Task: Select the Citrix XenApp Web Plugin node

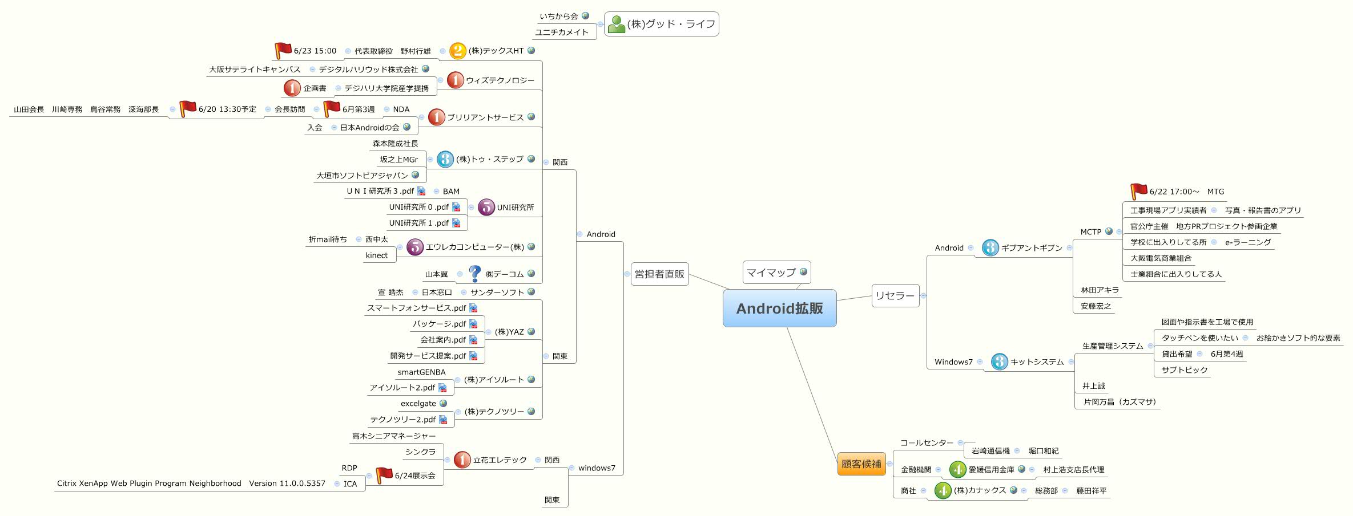Action: click(191, 484)
